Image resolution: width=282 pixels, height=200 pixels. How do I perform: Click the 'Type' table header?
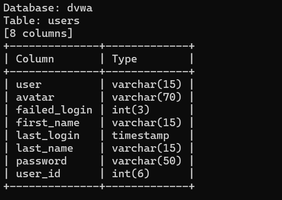tap(124, 59)
